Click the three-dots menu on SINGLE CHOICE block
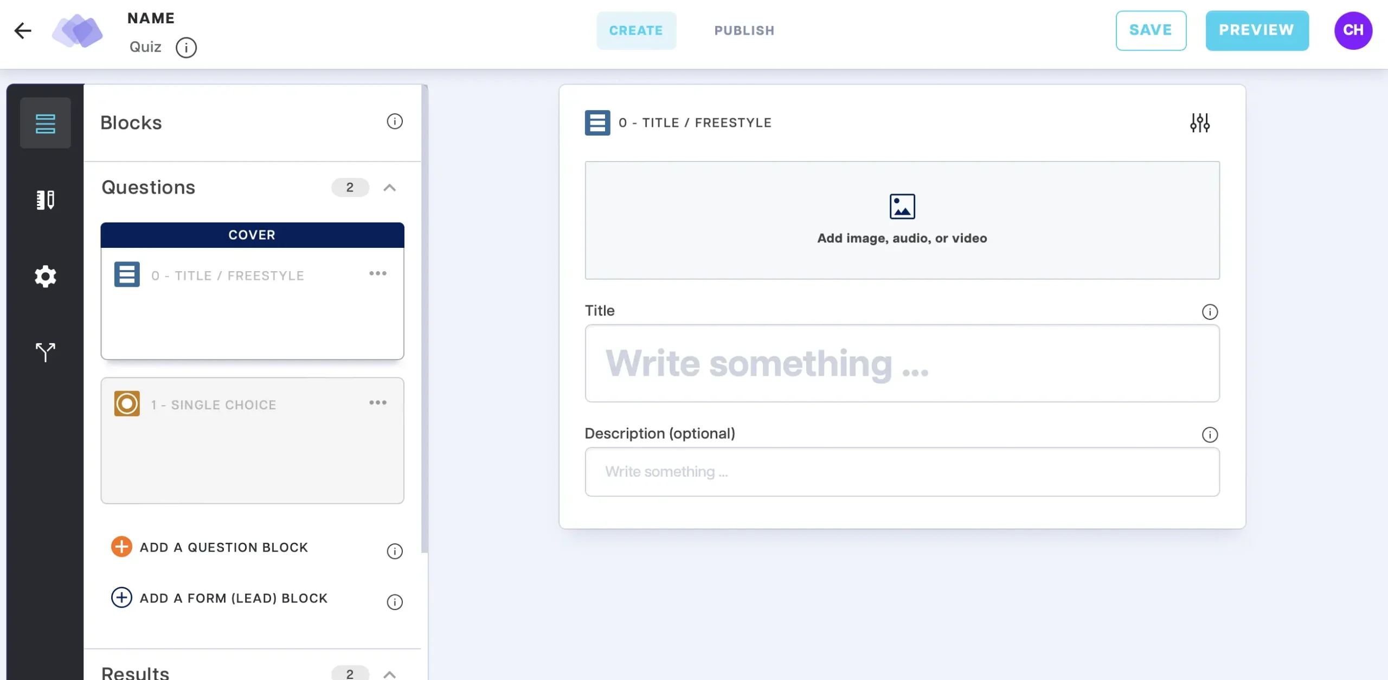1388x680 pixels. click(377, 403)
